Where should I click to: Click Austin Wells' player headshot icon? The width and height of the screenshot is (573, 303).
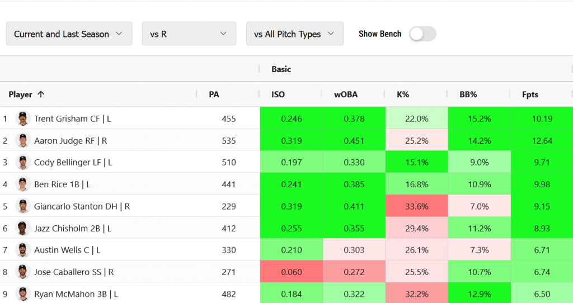click(x=22, y=250)
